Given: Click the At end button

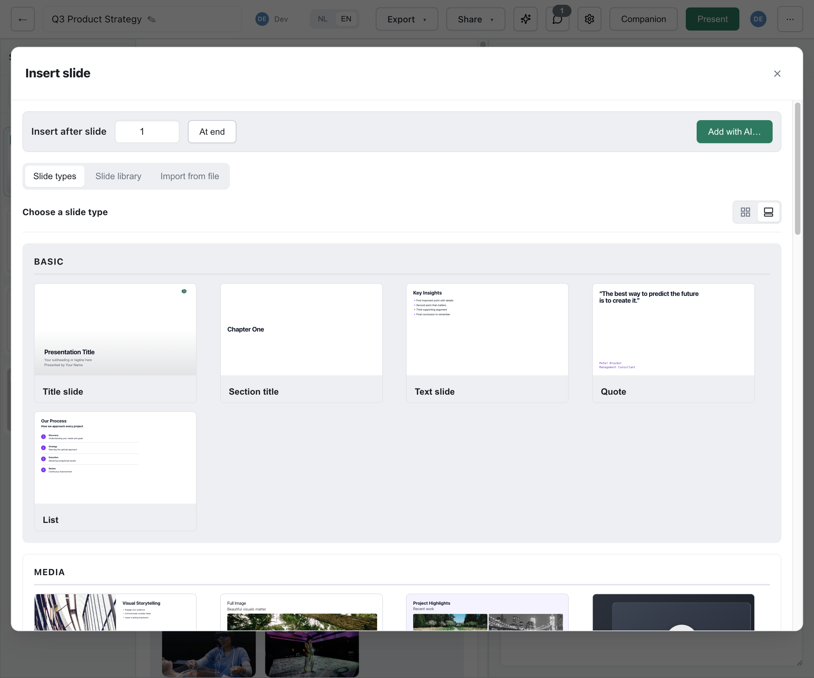Looking at the screenshot, I should click(212, 131).
